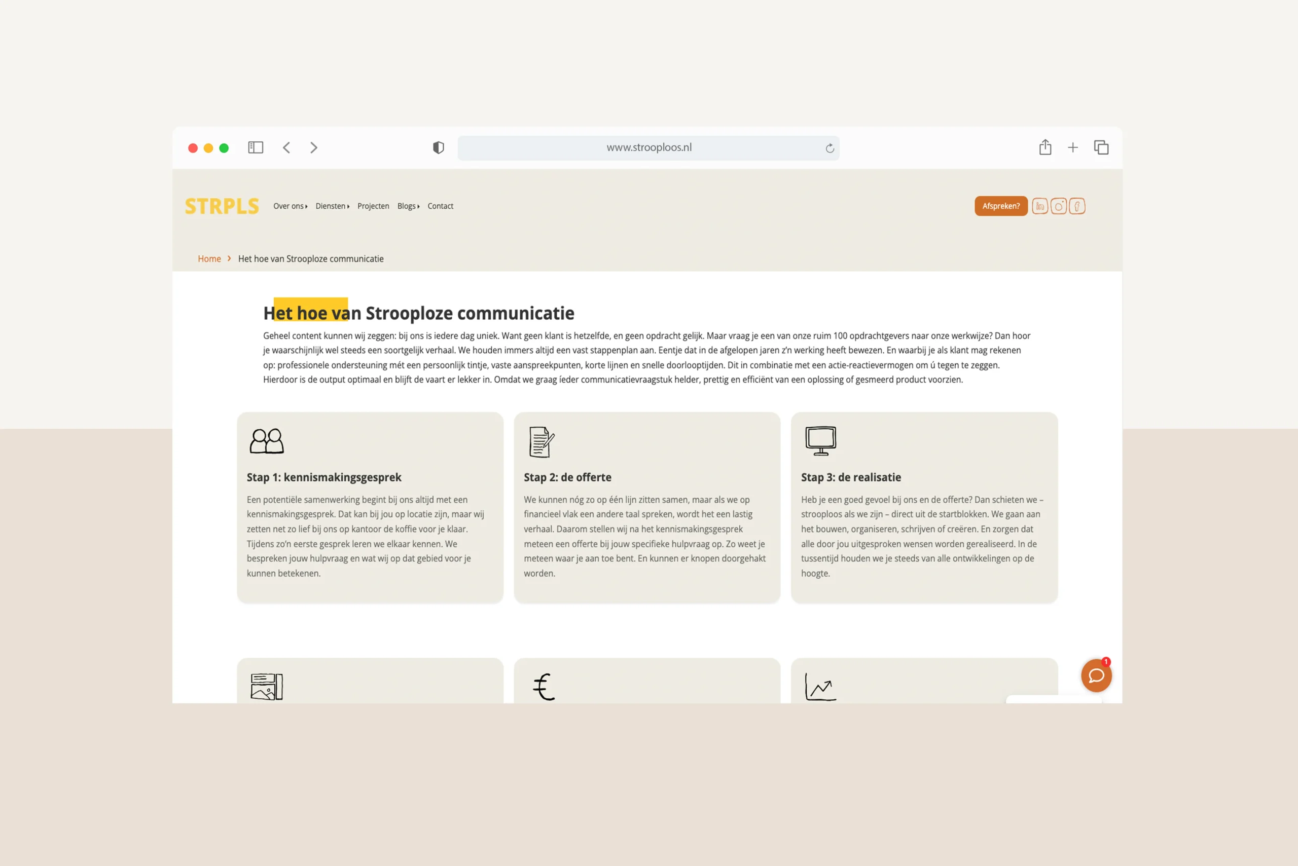Go back with browser back arrow
The width and height of the screenshot is (1298, 866).
pyautogui.click(x=286, y=147)
